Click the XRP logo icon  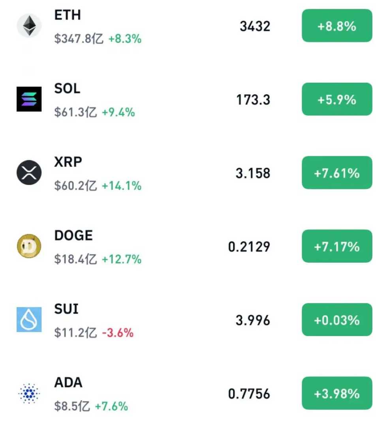tap(29, 173)
